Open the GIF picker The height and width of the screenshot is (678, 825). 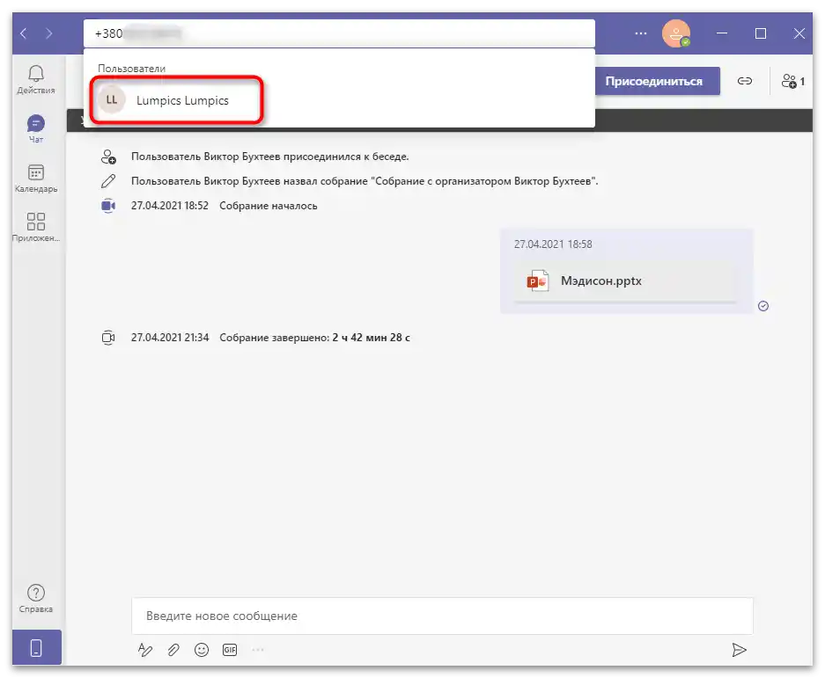(x=230, y=650)
